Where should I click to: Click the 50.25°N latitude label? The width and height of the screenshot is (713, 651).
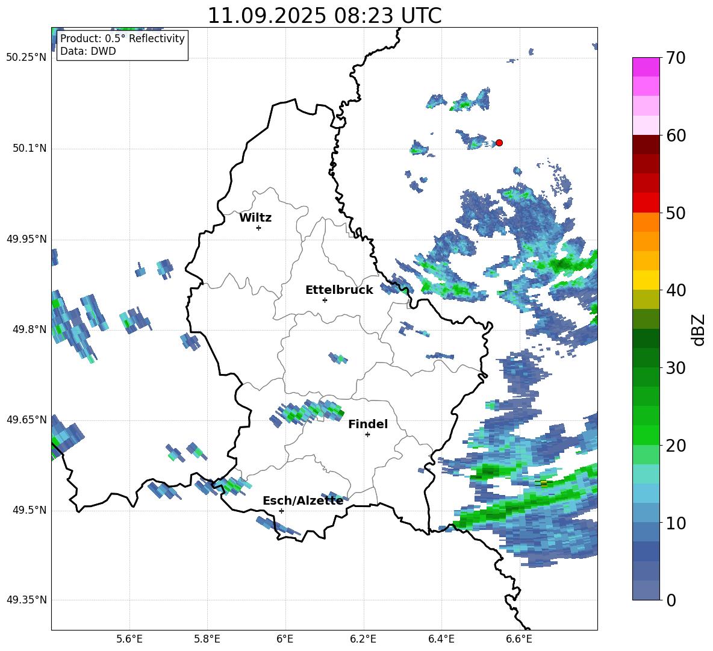tap(26, 58)
